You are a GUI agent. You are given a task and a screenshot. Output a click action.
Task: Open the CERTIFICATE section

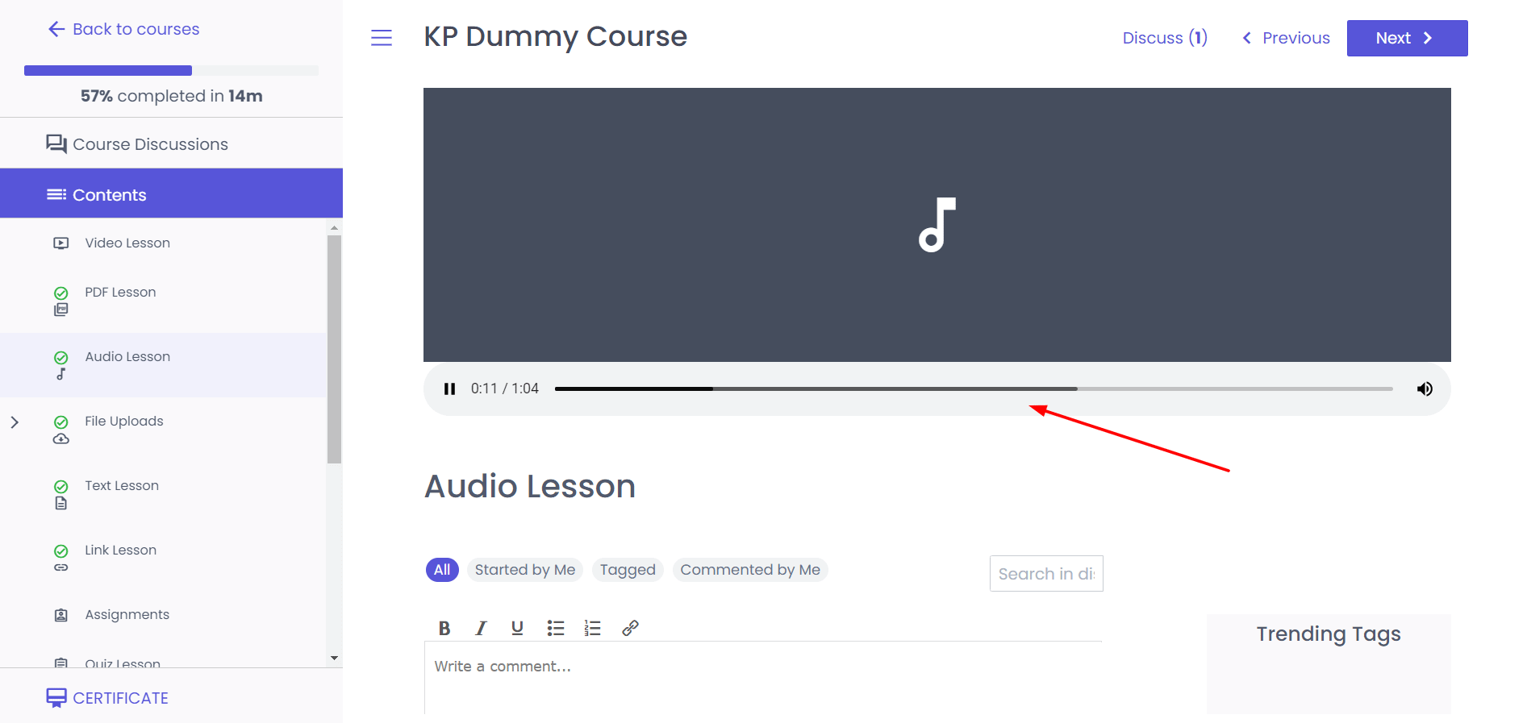point(107,698)
